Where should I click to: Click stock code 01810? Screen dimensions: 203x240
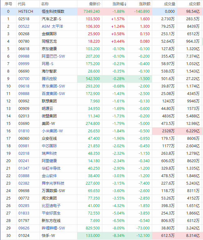[24, 131]
